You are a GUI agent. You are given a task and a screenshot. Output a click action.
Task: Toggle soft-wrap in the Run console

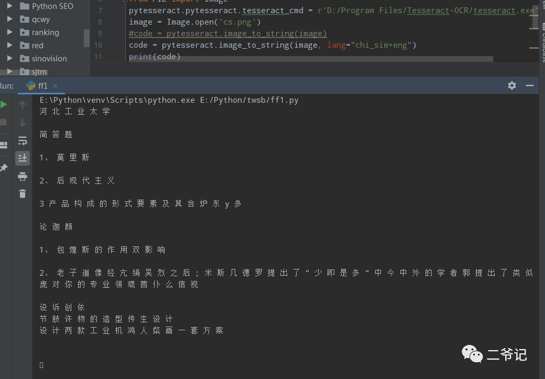coord(23,140)
